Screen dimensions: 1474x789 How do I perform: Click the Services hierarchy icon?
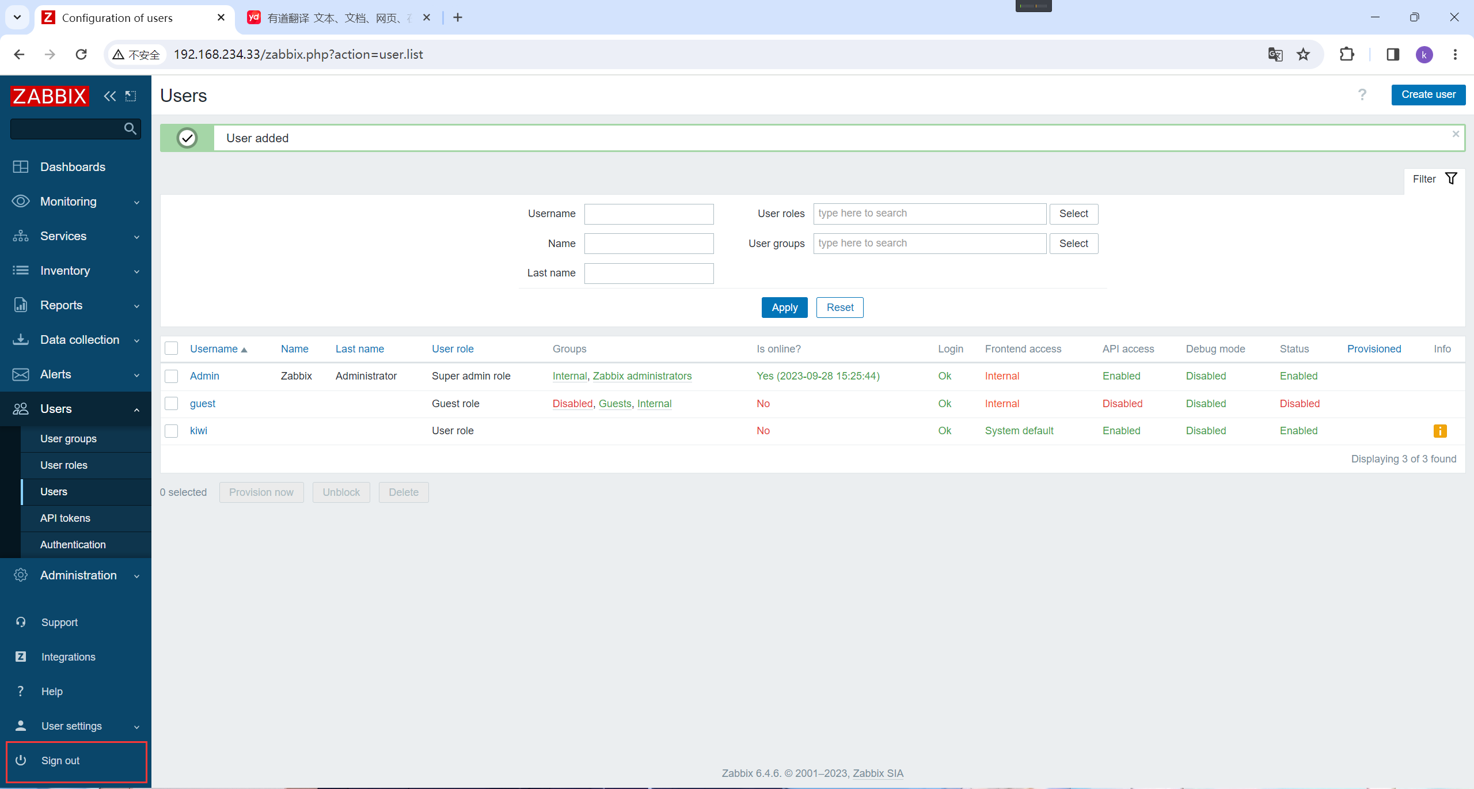coord(21,236)
